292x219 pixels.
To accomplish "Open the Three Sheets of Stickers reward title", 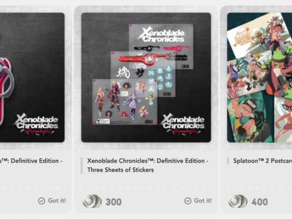I will [x=148, y=165].
